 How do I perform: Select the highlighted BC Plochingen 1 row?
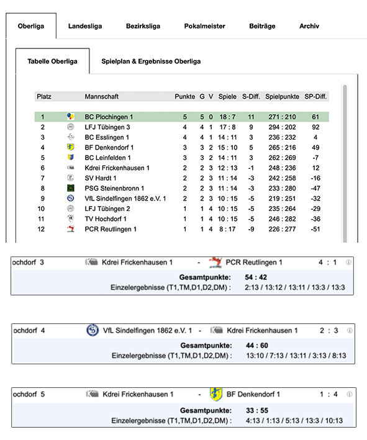pyautogui.click(x=181, y=117)
